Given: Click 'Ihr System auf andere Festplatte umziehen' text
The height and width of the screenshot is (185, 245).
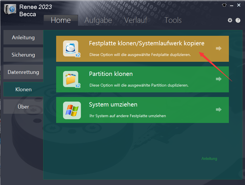Looking at the screenshot, I should tap(128, 116).
